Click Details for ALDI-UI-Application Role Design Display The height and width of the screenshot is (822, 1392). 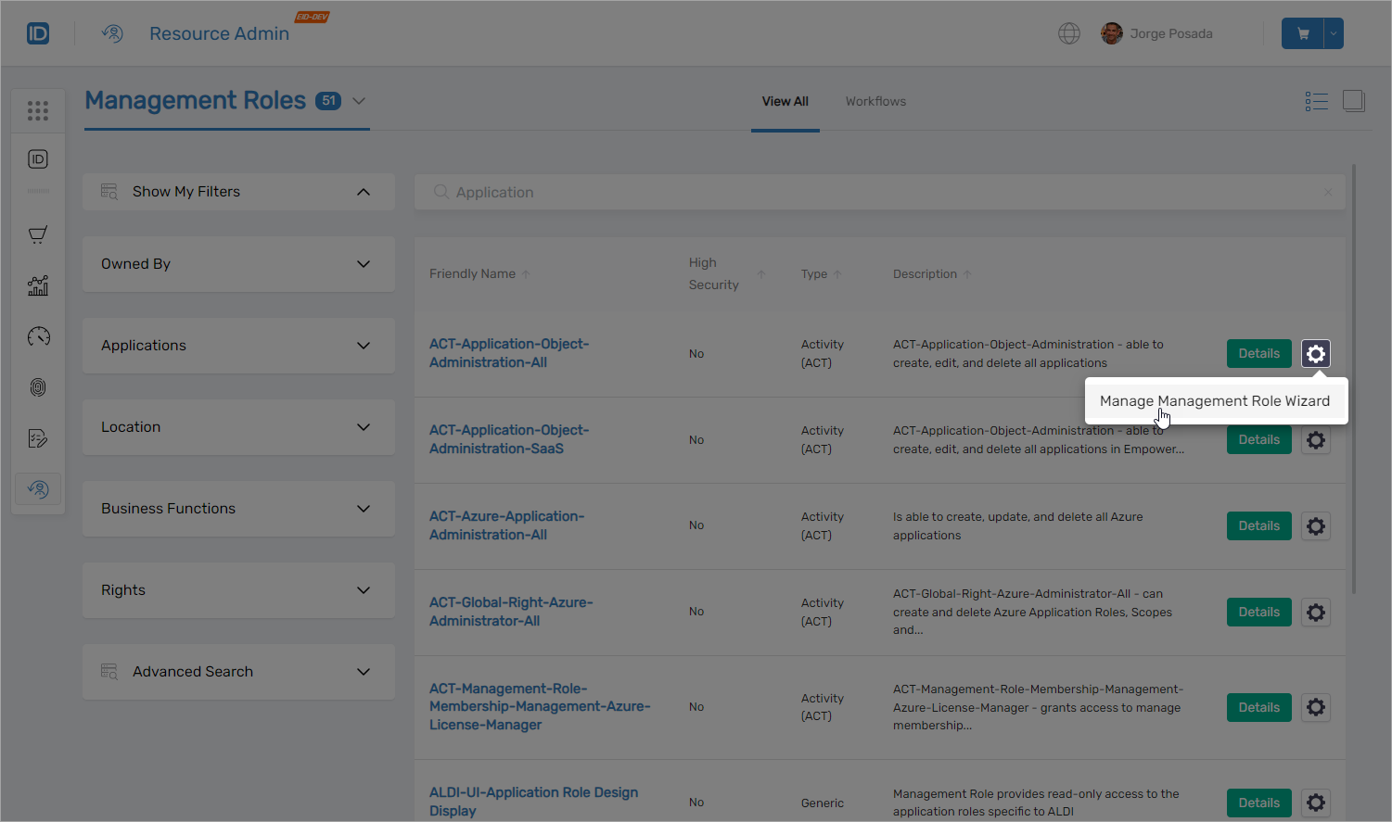[x=1258, y=803]
